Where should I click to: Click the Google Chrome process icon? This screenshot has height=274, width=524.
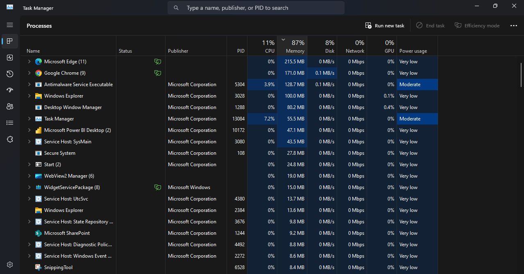39,73
